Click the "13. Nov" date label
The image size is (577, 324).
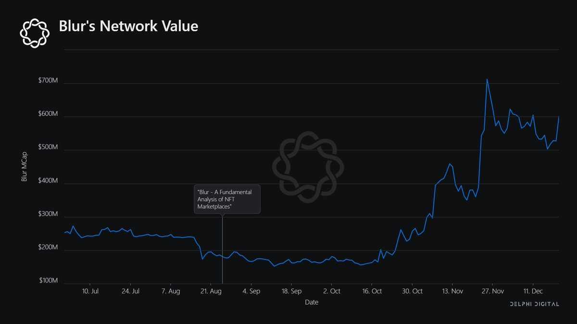click(x=452, y=291)
